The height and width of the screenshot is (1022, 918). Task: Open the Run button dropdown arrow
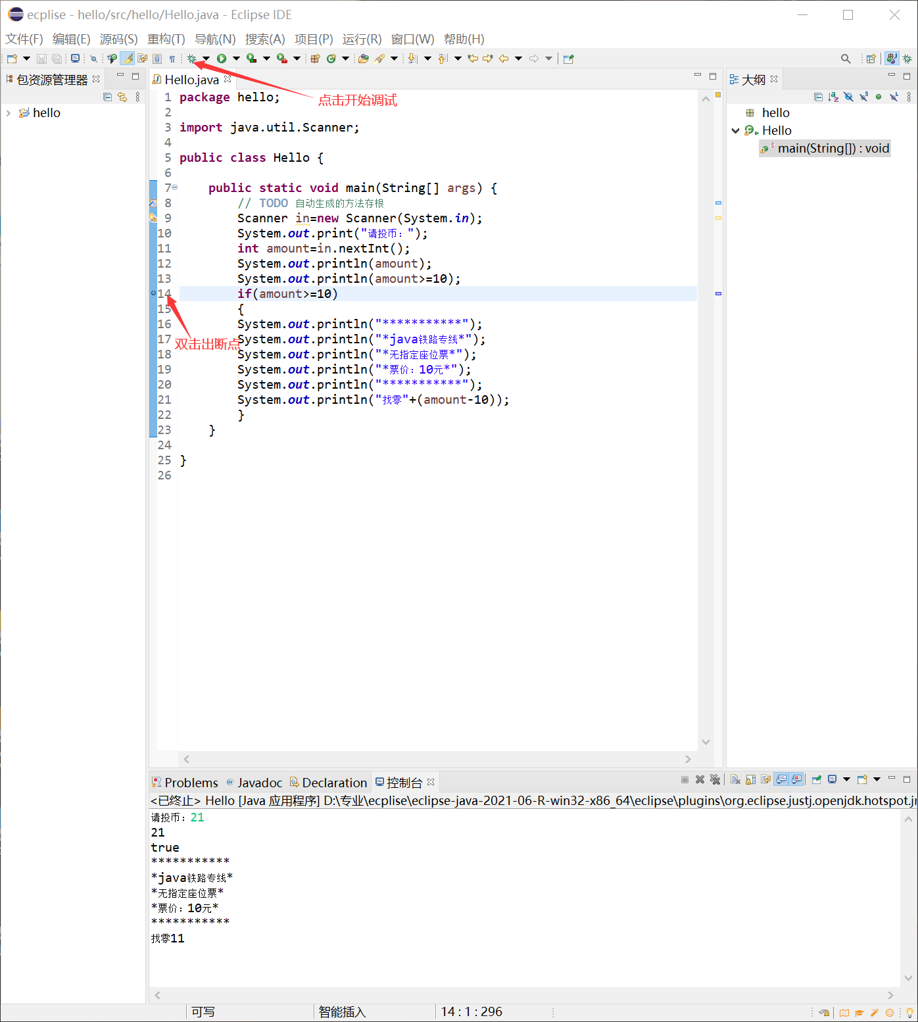pos(236,59)
